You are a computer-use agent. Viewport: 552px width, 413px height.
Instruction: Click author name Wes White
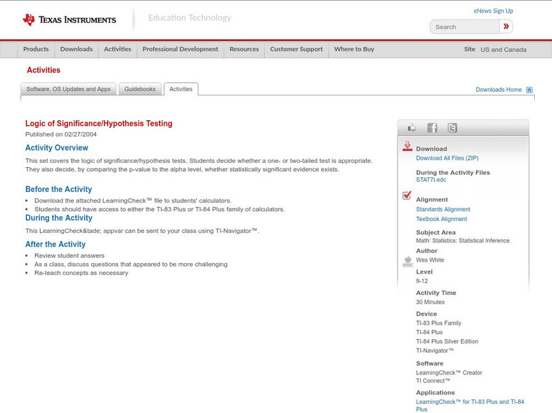pos(430,260)
